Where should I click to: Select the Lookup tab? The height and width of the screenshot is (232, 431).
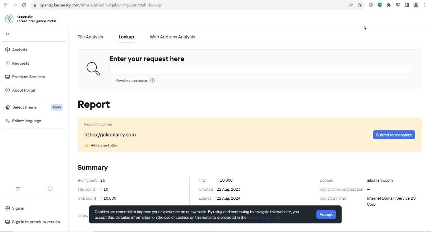click(126, 37)
